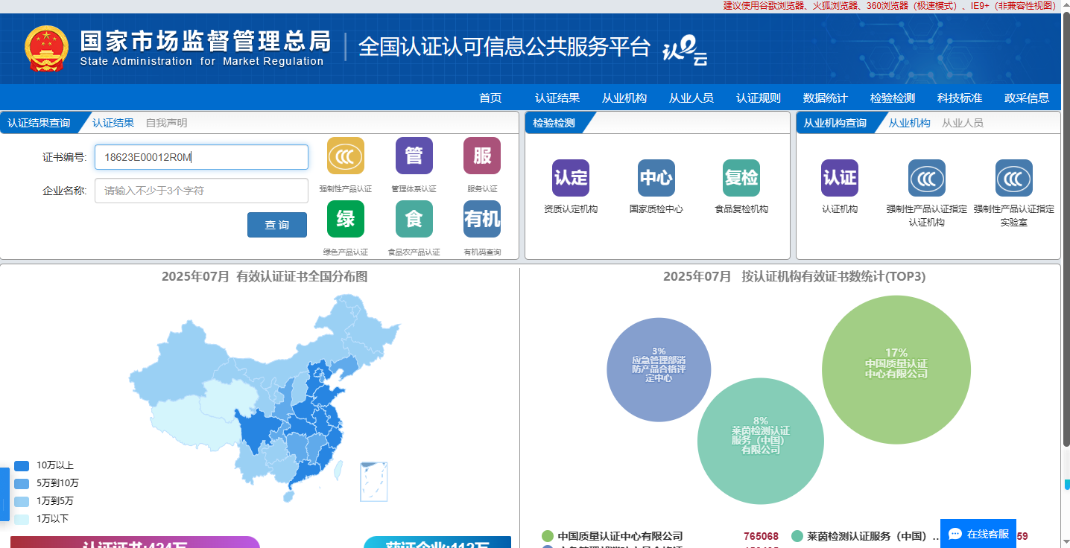Select the 服务认证 icon
The height and width of the screenshot is (548, 1070).
[482, 156]
